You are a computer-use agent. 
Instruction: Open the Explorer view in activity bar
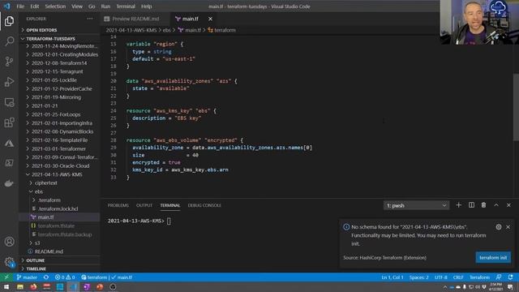tap(9, 21)
